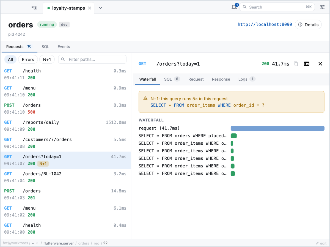Copy the request with the copy icon
Screen dimensions: 330x247
296,64
